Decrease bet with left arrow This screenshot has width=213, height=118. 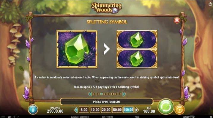click(x=76, y=110)
